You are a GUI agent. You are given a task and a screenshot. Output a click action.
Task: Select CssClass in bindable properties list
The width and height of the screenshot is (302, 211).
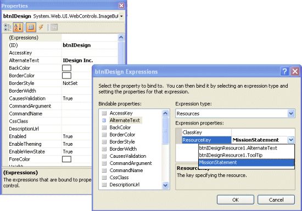pos(119,178)
